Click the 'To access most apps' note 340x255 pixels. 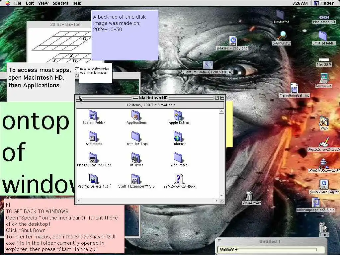pyautogui.click(x=41, y=82)
